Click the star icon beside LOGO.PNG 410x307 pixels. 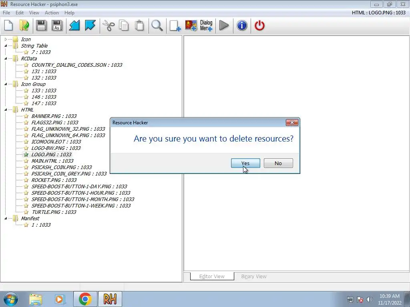(x=26, y=155)
